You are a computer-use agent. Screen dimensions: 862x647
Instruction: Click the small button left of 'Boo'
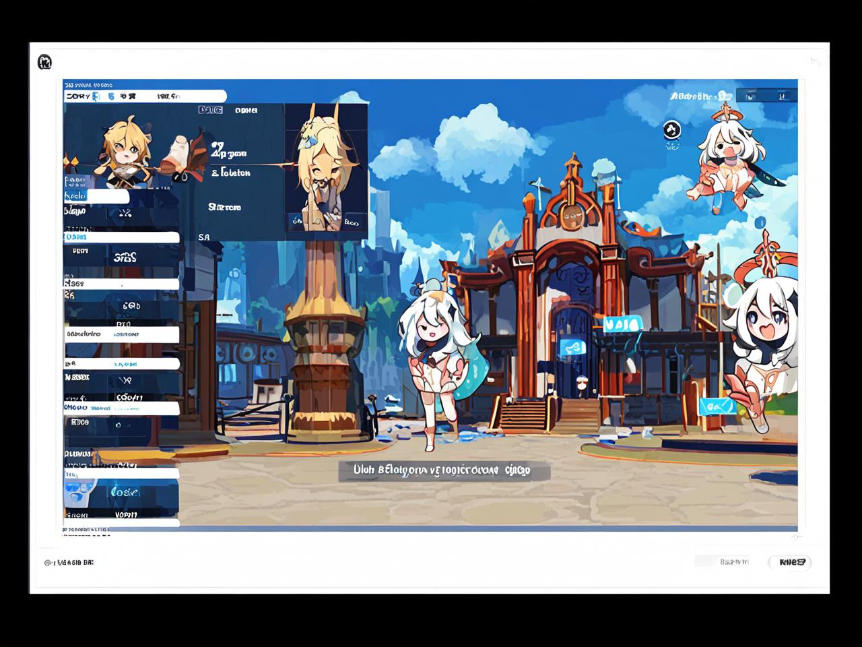296,220
